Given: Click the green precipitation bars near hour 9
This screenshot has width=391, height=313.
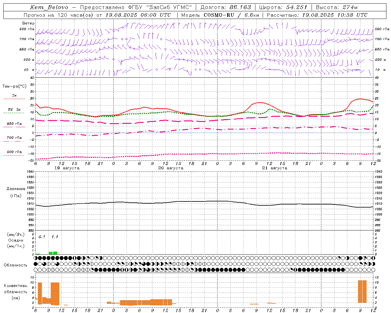Looking at the screenshot, I should pos(53,253).
